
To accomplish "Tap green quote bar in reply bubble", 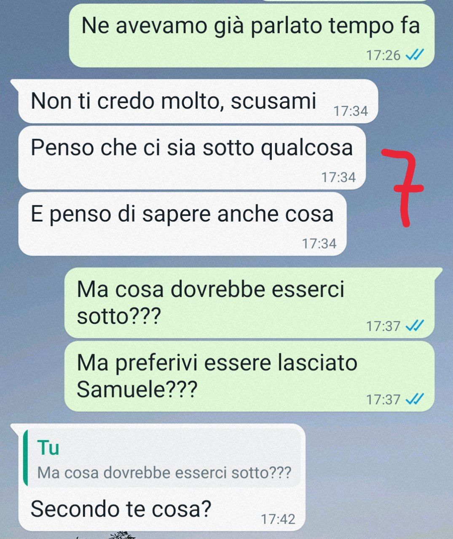I will pos(25,458).
